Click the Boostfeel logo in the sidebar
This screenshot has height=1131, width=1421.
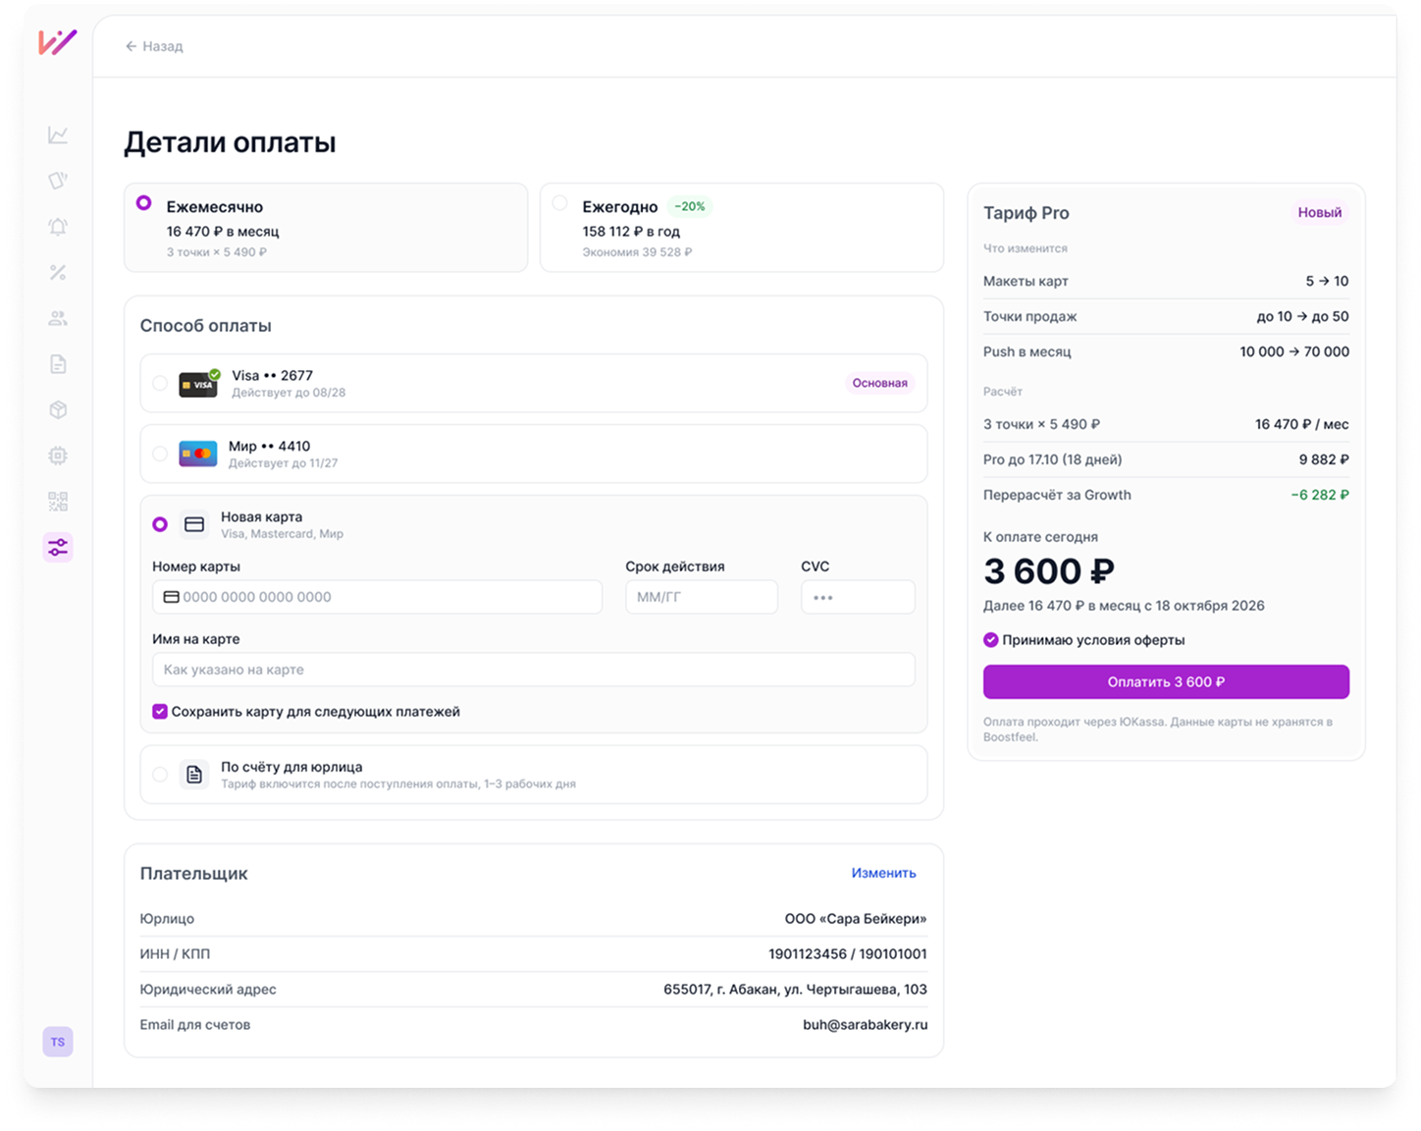tap(57, 42)
